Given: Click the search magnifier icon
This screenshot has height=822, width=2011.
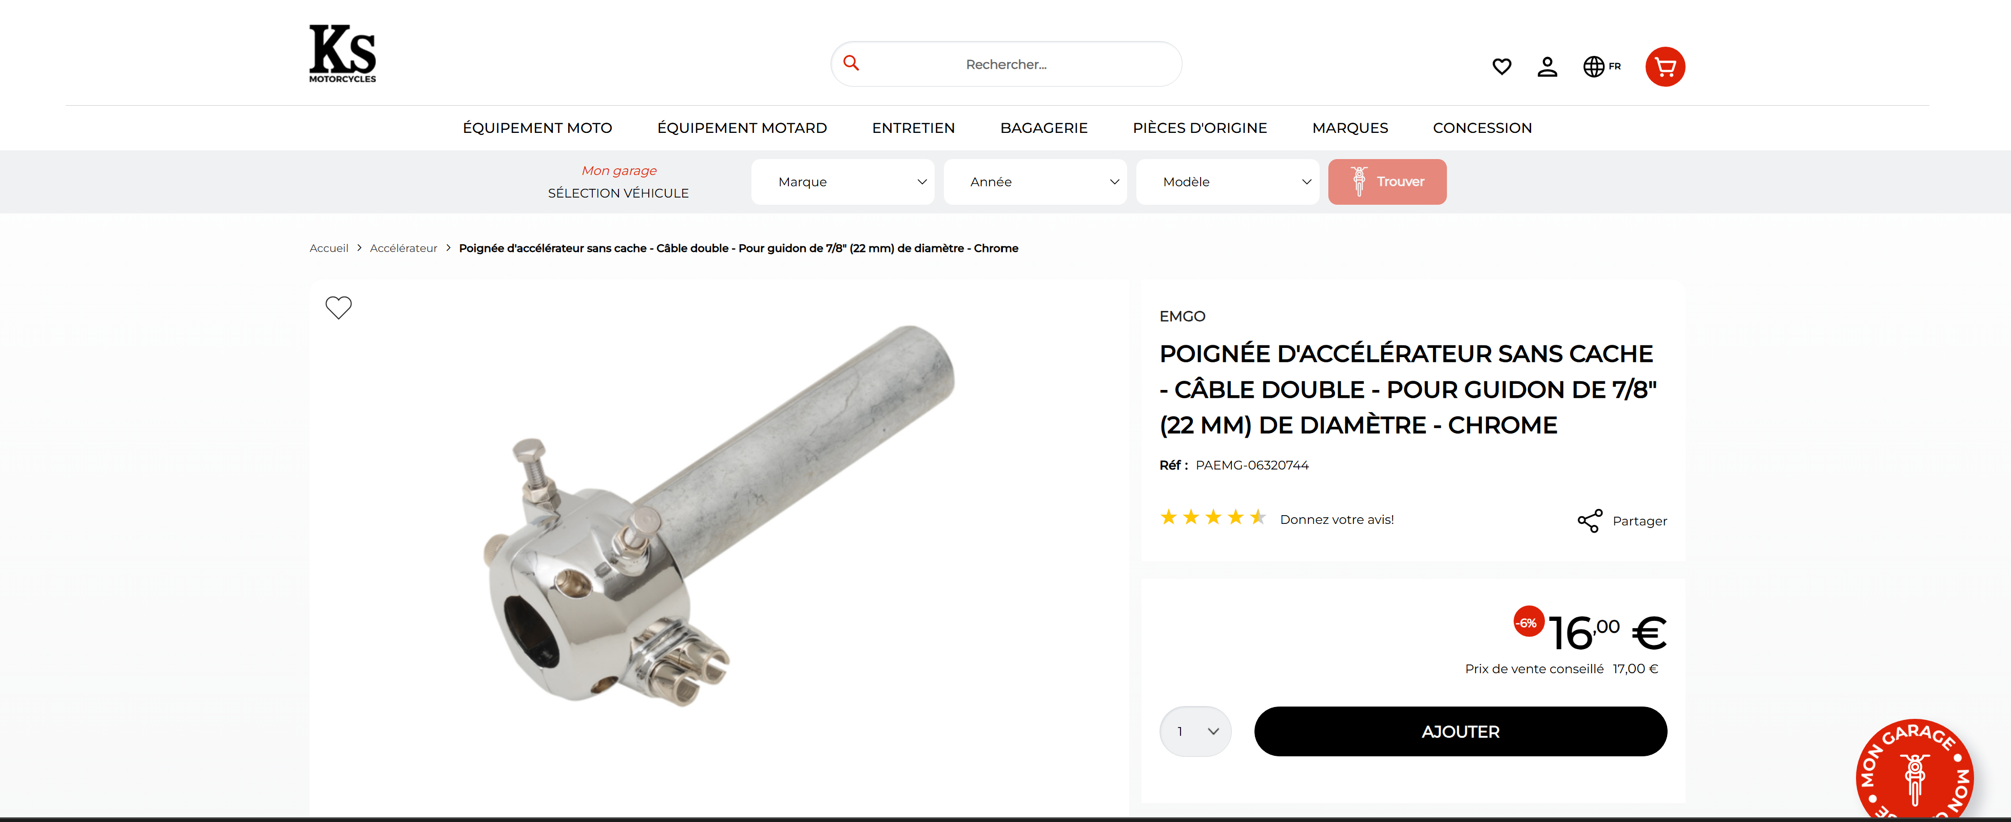Looking at the screenshot, I should point(851,63).
